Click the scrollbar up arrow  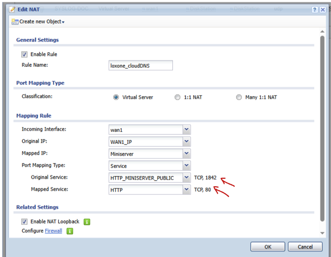[x=322, y=31]
